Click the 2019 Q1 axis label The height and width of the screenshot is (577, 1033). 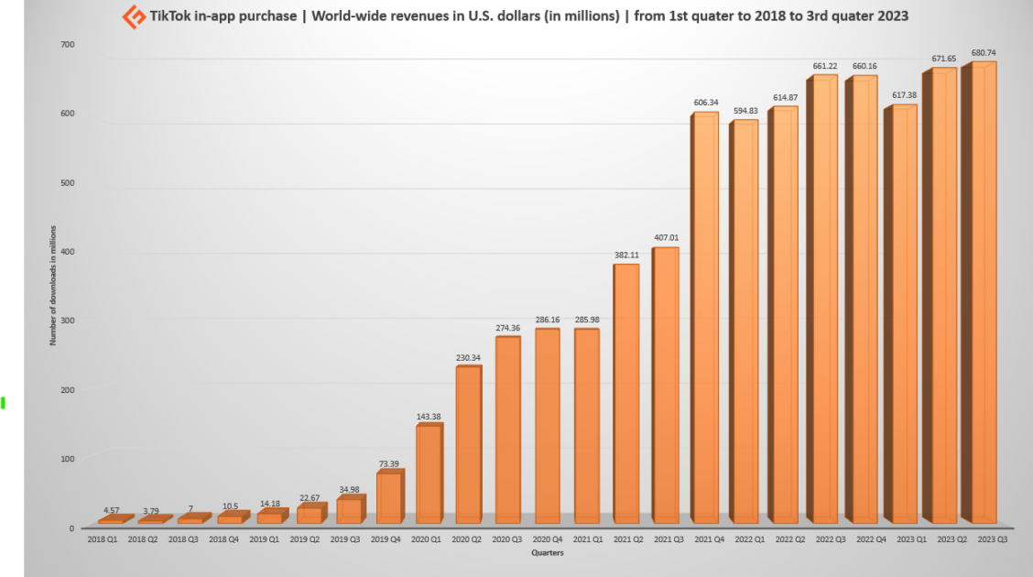click(x=264, y=539)
